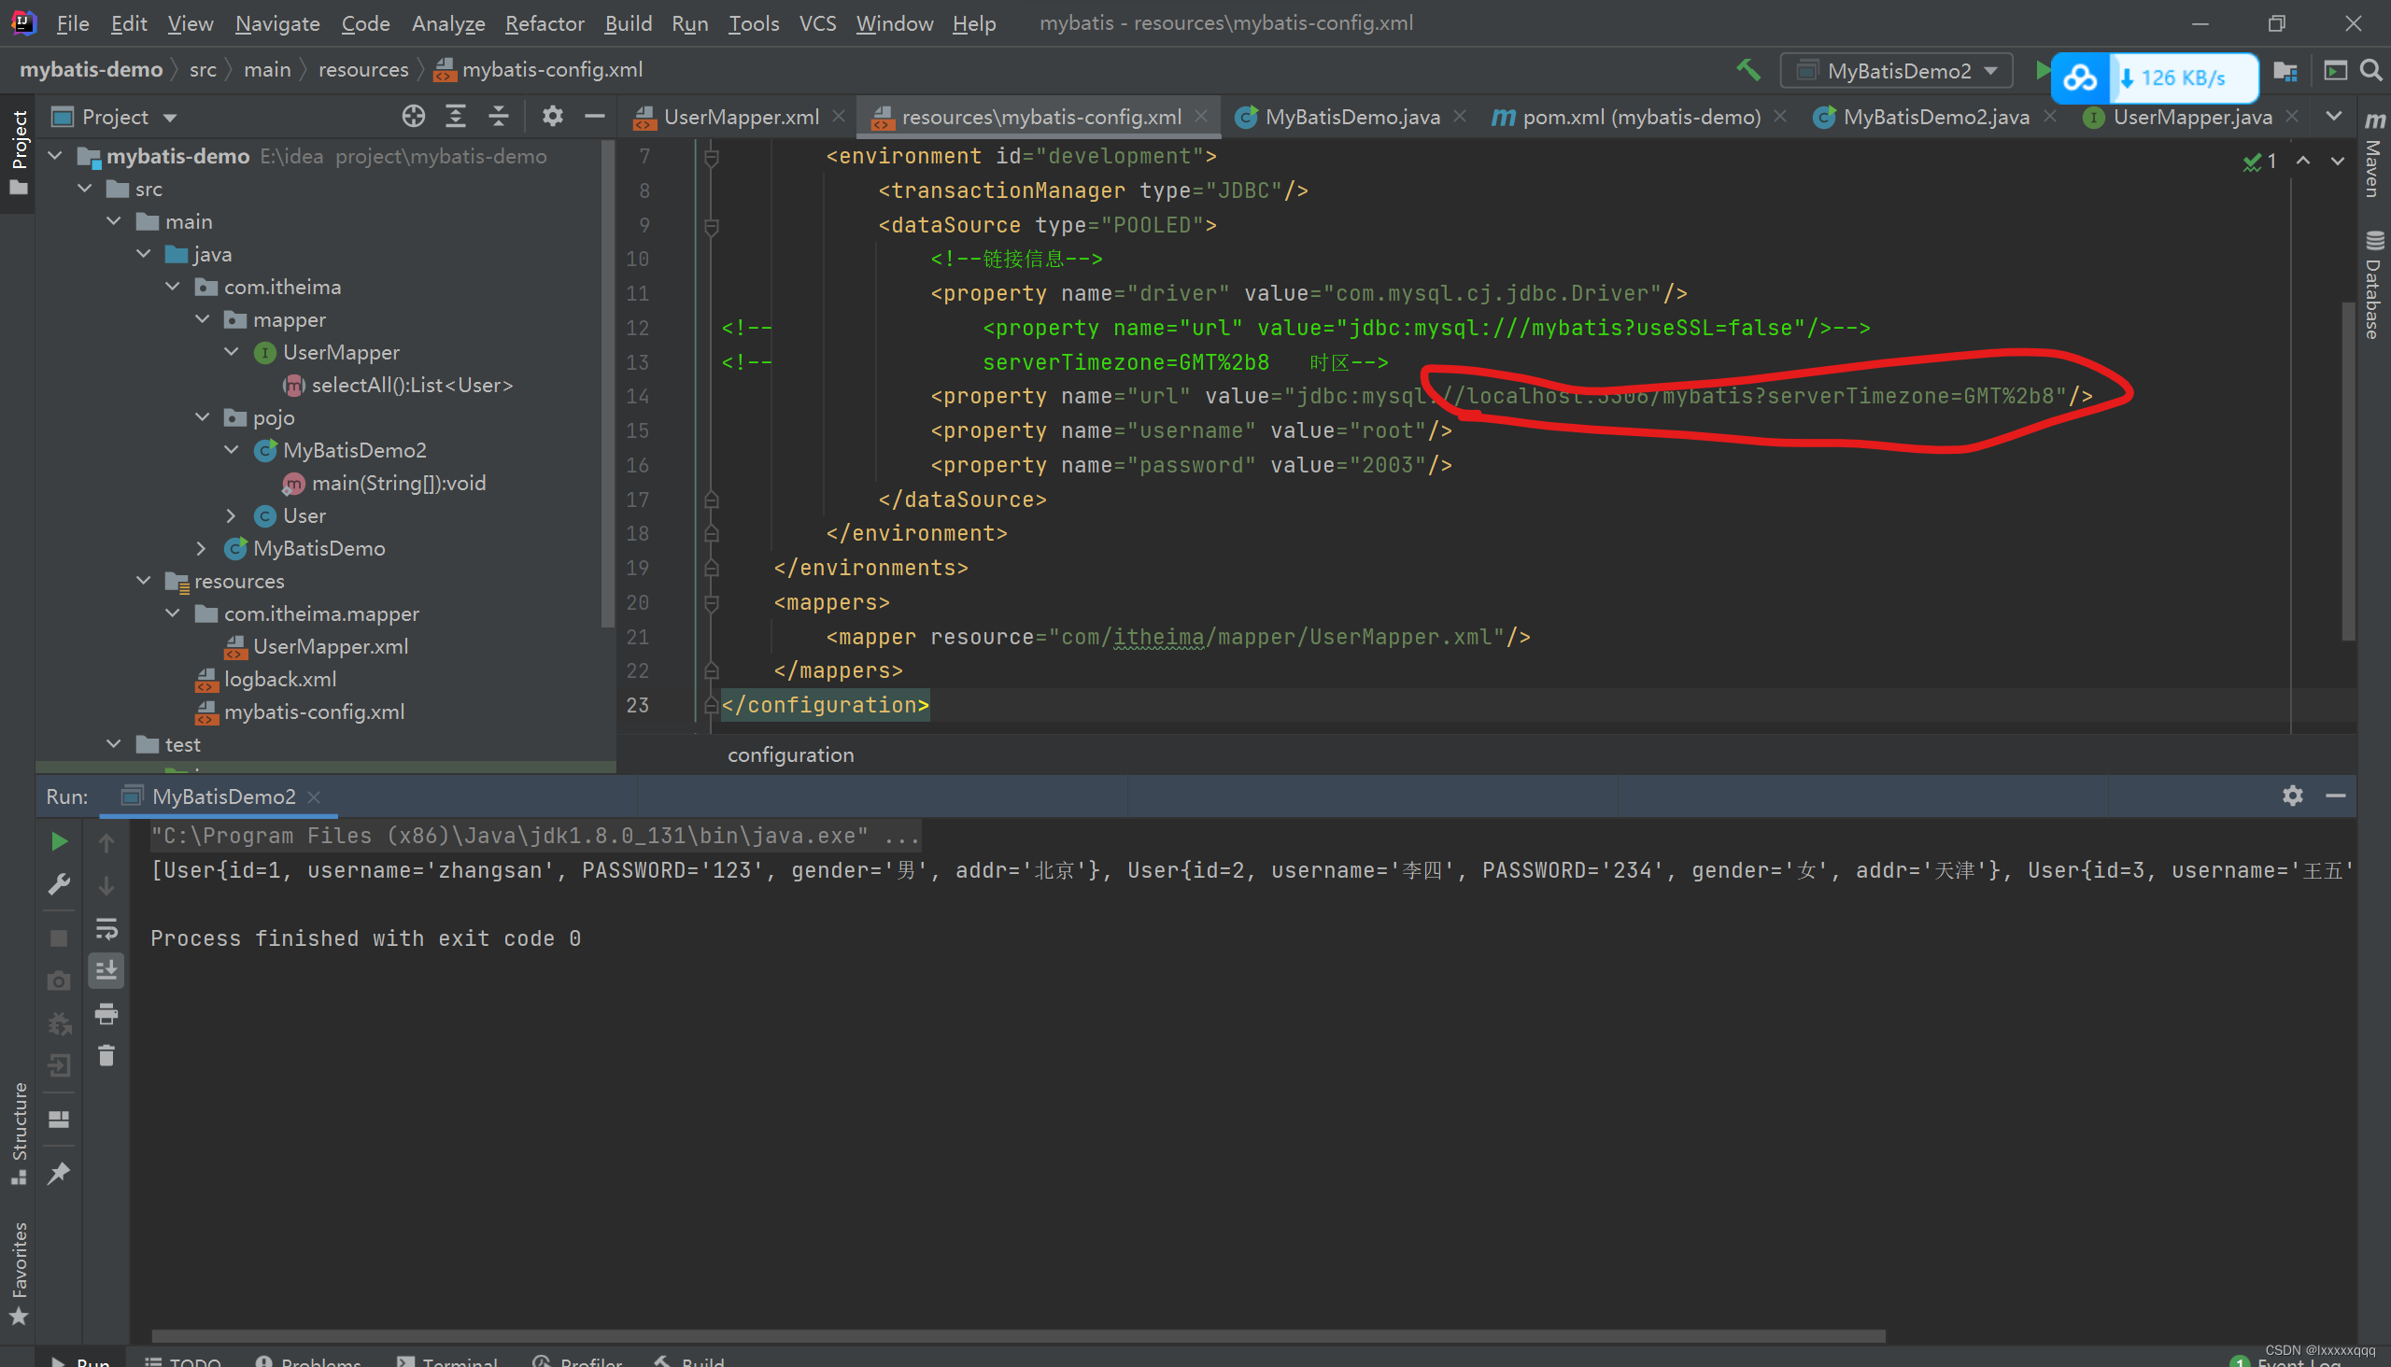Collapse all nodes using Project toolbar icon
The height and width of the screenshot is (1367, 2391).
coord(498,116)
